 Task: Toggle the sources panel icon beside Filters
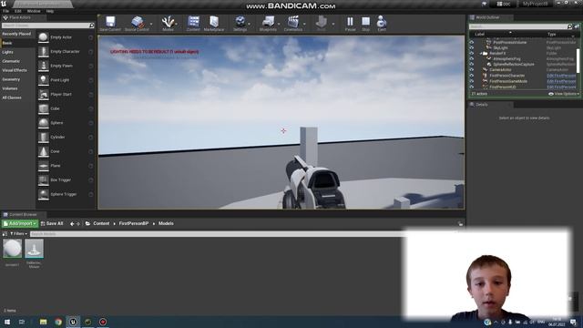(5, 234)
